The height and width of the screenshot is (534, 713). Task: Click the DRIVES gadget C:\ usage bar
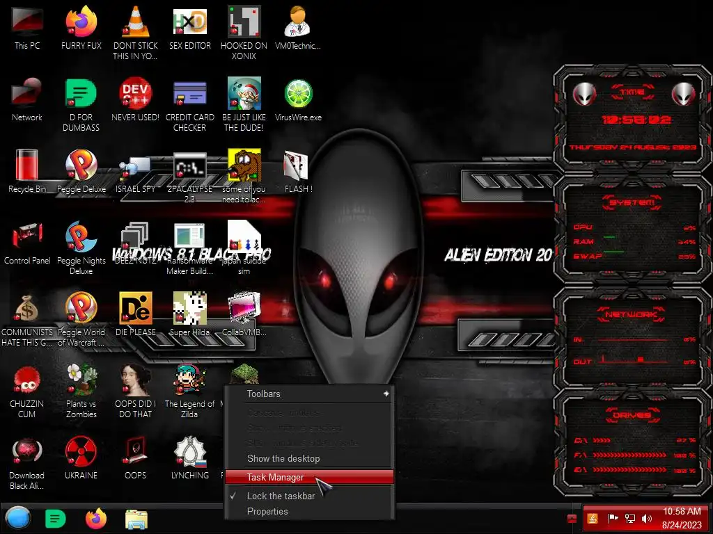pos(602,440)
